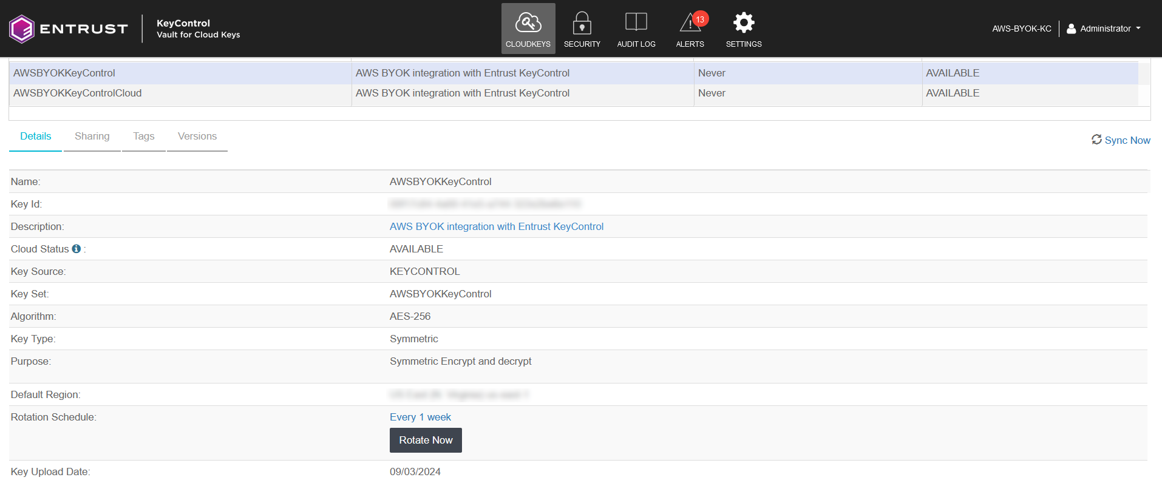Switch to the Versions tab
Image resolution: width=1162 pixels, height=480 pixels.
pyautogui.click(x=197, y=137)
